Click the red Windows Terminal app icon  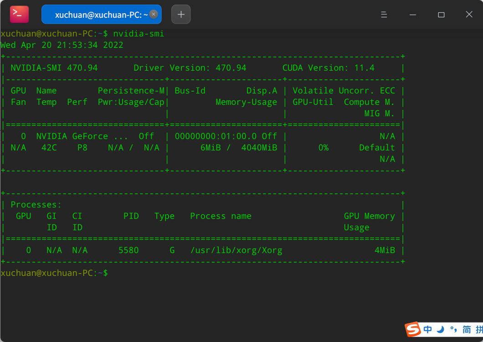(x=18, y=14)
